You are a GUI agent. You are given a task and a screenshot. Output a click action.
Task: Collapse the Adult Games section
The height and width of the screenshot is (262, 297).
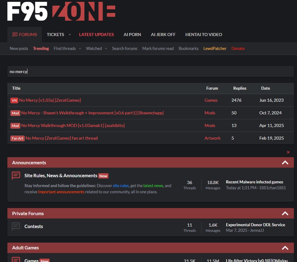point(285,248)
